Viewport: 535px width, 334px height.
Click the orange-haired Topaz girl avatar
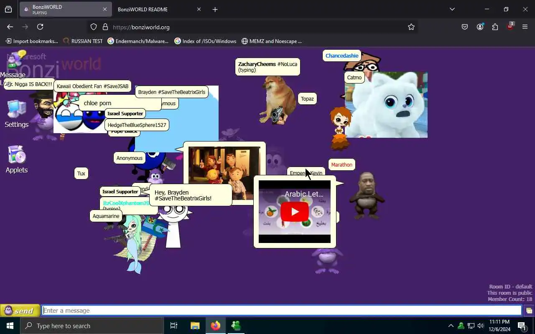[340, 128]
